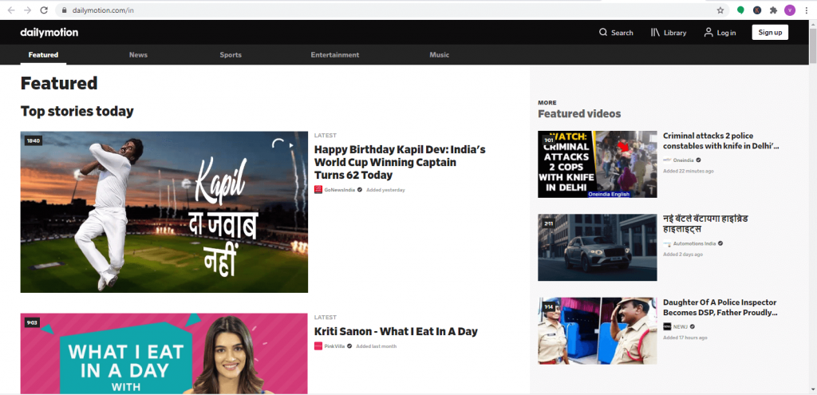The height and width of the screenshot is (395, 817).
Task: Click the GoNewsIndia channel name
Action: (x=339, y=190)
